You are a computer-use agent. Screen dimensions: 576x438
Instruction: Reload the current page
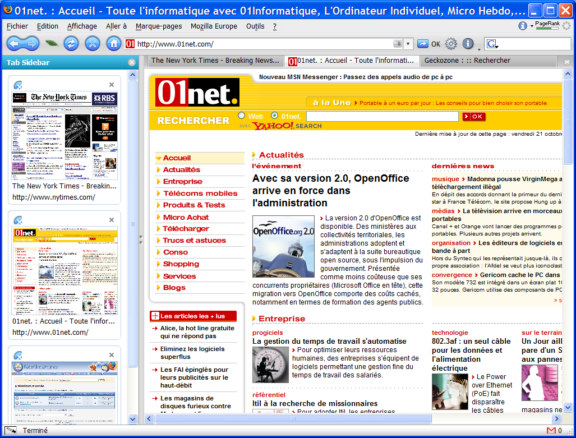click(x=71, y=44)
